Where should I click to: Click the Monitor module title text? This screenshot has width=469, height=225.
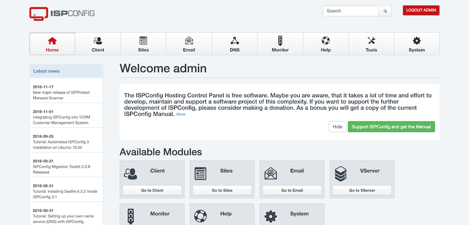[160, 214]
